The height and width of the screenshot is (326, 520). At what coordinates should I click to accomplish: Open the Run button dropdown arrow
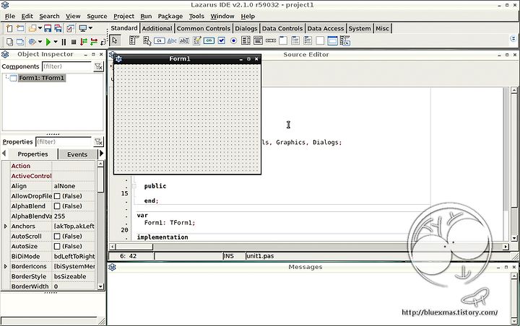tap(56, 42)
